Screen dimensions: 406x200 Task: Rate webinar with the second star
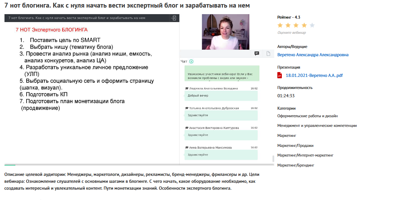(288, 25)
